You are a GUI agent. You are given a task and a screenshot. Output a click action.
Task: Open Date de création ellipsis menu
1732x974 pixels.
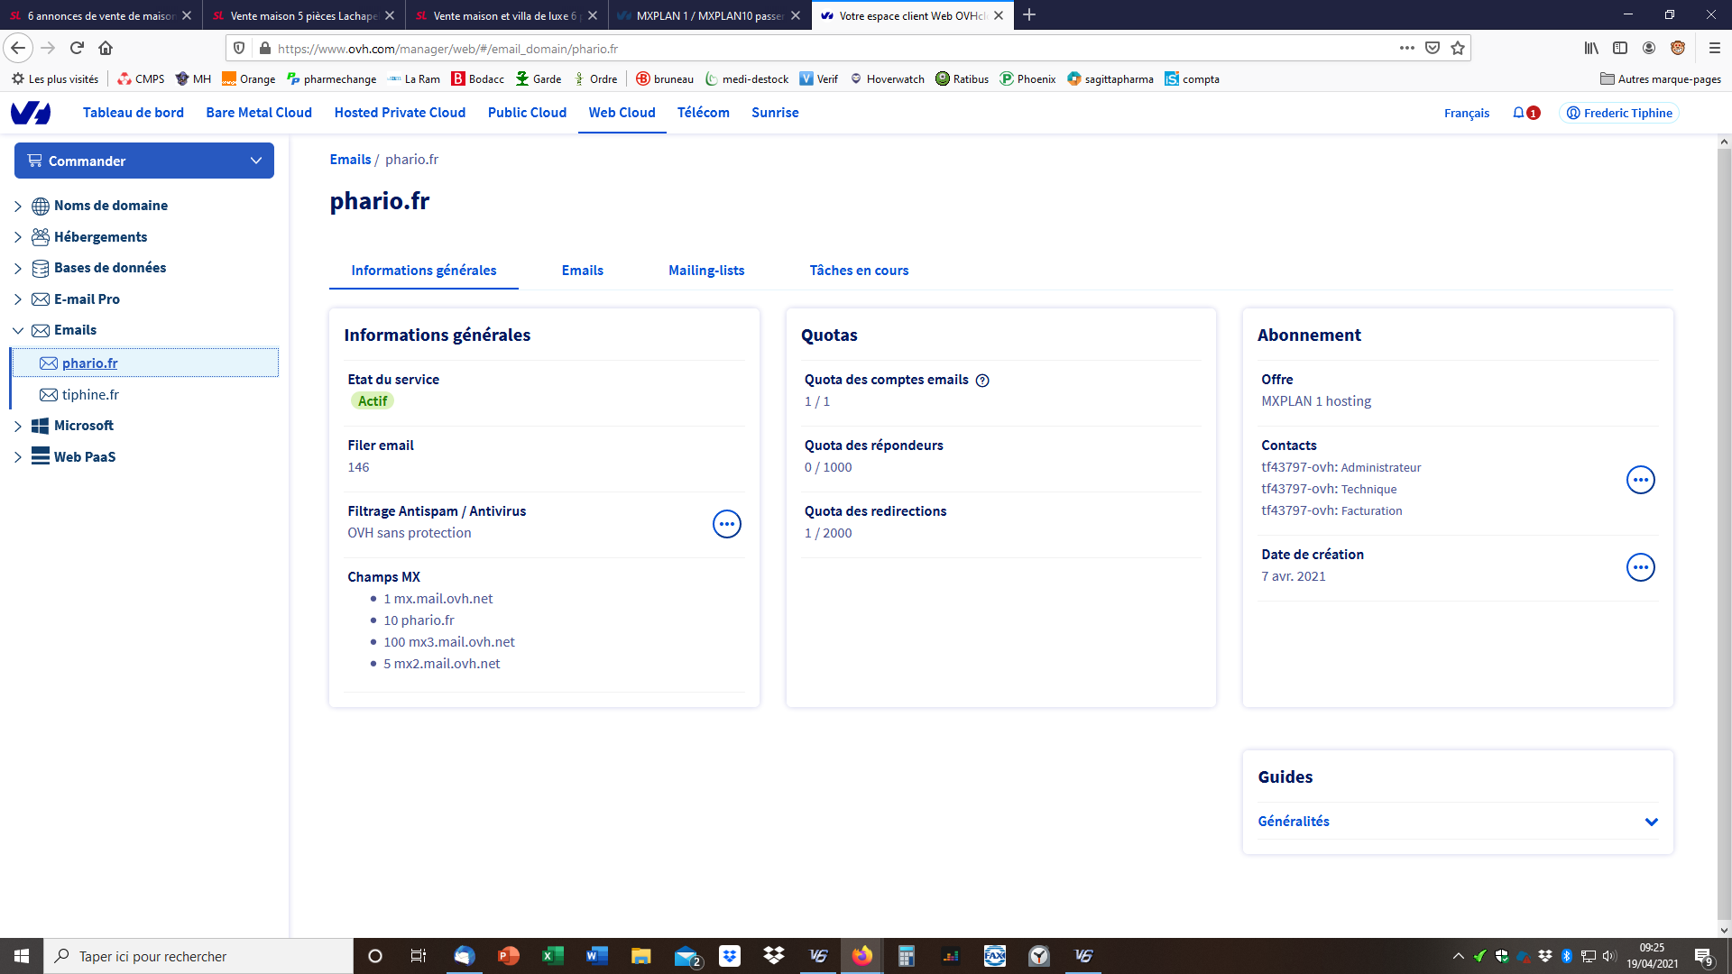[1640, 567]
